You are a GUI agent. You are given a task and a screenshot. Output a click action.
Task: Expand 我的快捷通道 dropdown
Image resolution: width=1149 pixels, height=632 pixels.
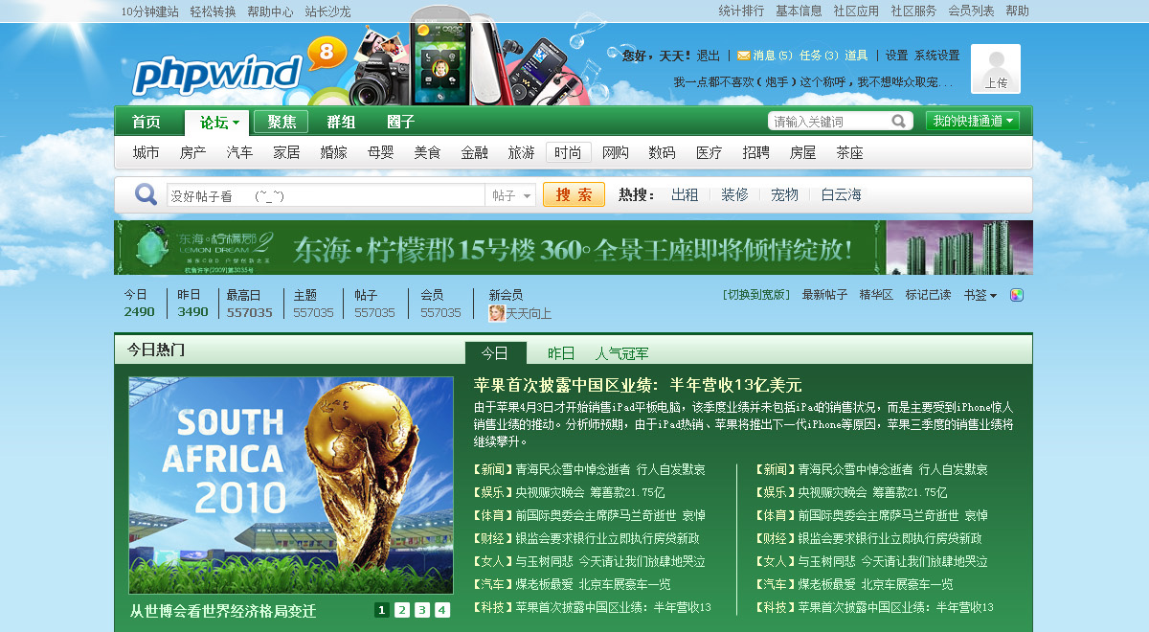pos(973,121)
